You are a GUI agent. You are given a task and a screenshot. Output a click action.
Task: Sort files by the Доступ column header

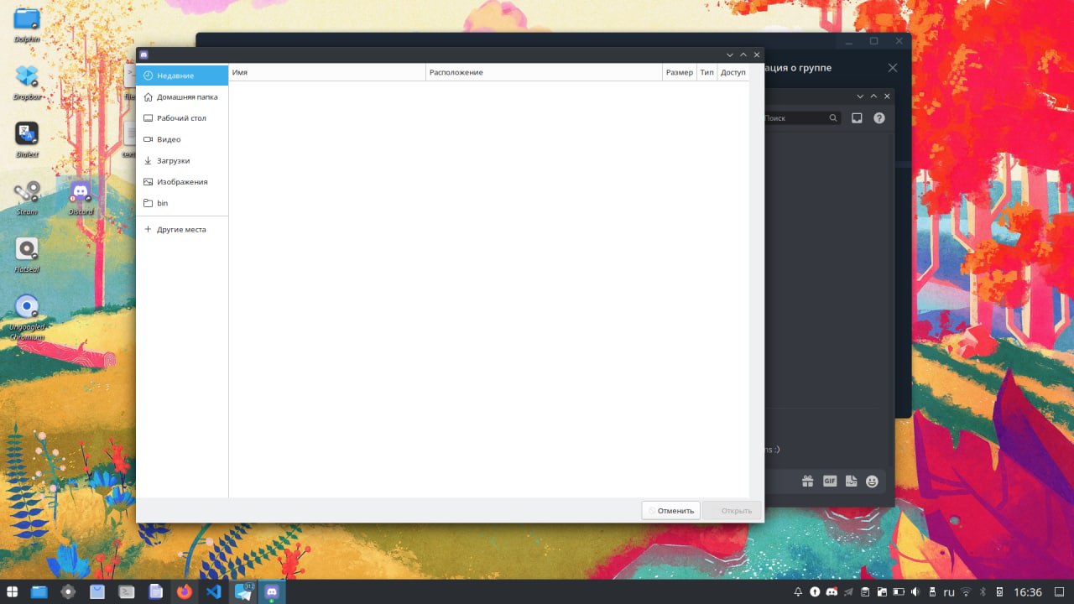pyautogui.click(x=733, y=72)
